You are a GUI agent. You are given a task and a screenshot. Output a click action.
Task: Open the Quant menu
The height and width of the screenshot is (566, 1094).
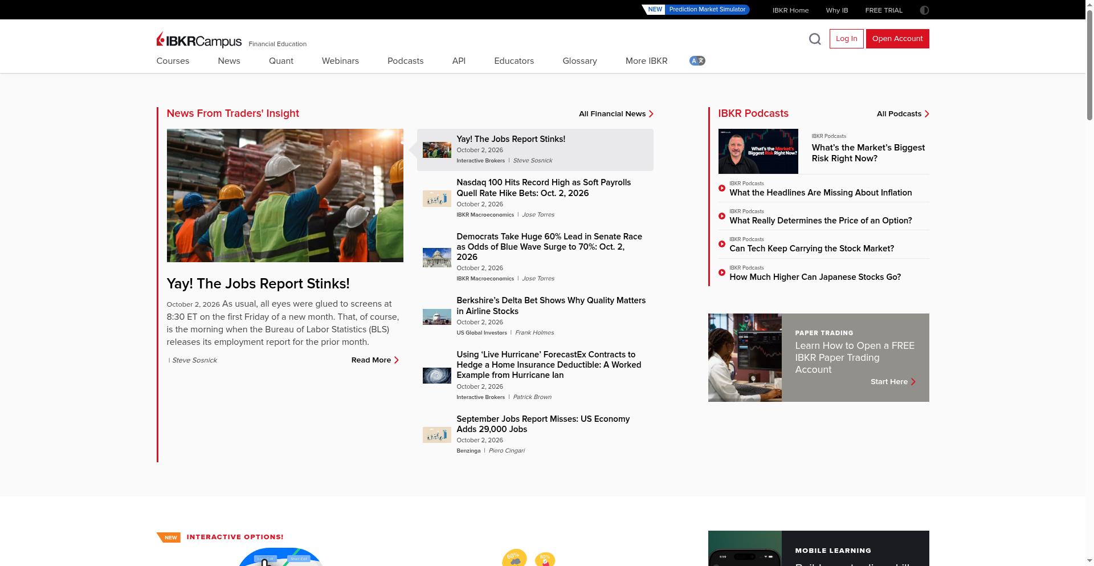281,61
